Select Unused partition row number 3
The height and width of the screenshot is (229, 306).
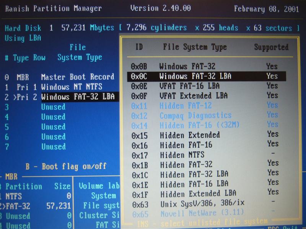pos(35,107)
